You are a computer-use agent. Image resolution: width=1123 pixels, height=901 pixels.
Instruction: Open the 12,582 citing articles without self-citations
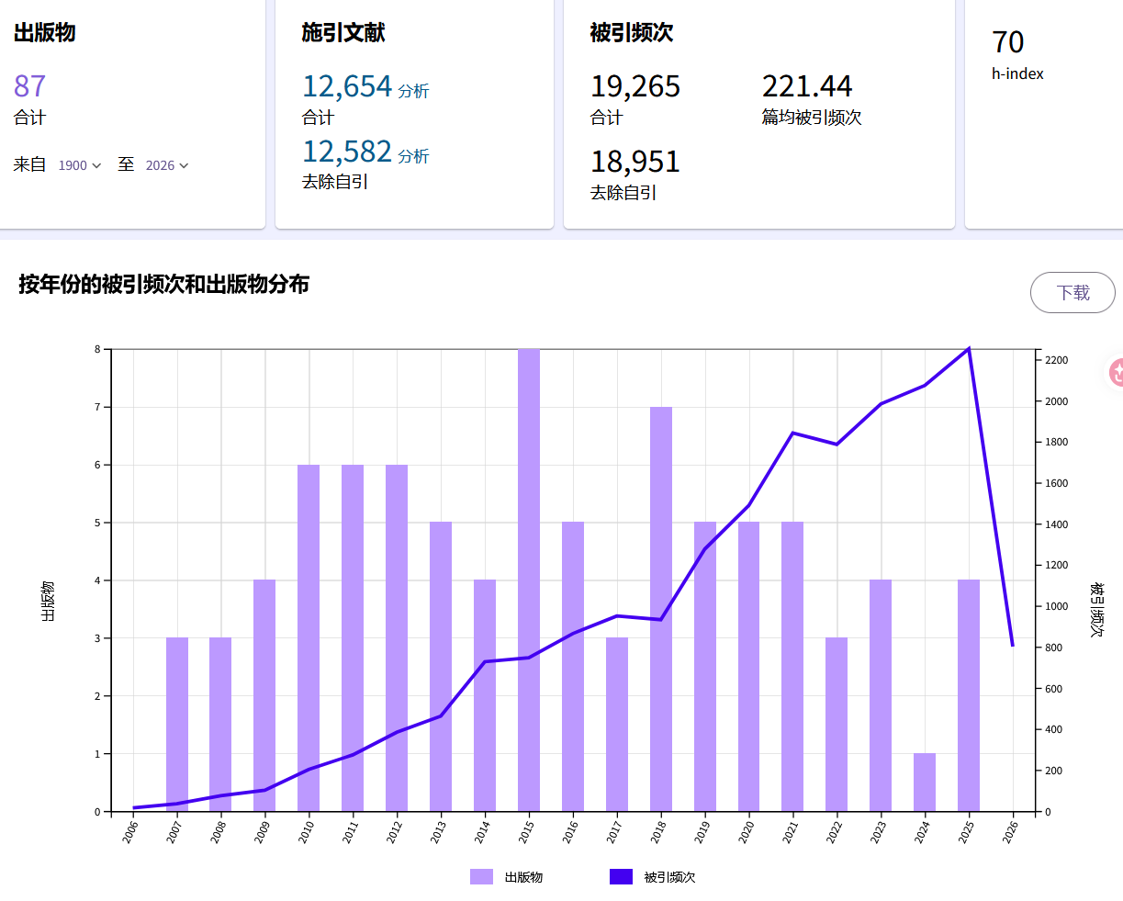347,152
